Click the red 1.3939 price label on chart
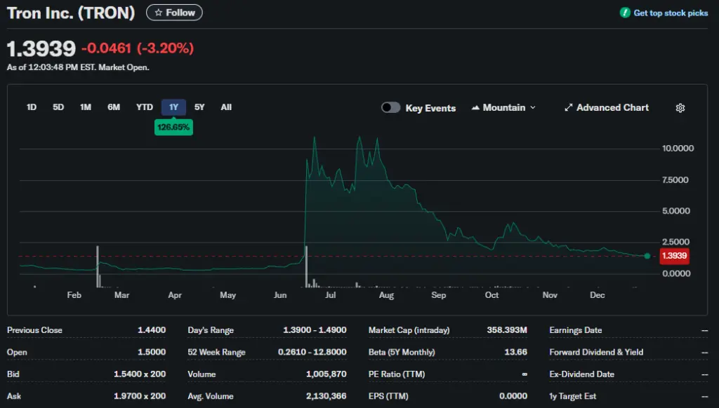 click(x=674, y=256)
